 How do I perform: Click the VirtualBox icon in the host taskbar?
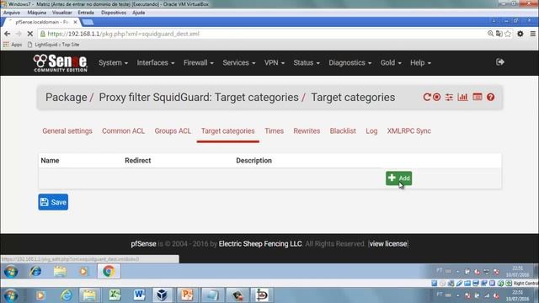point(163,295)
